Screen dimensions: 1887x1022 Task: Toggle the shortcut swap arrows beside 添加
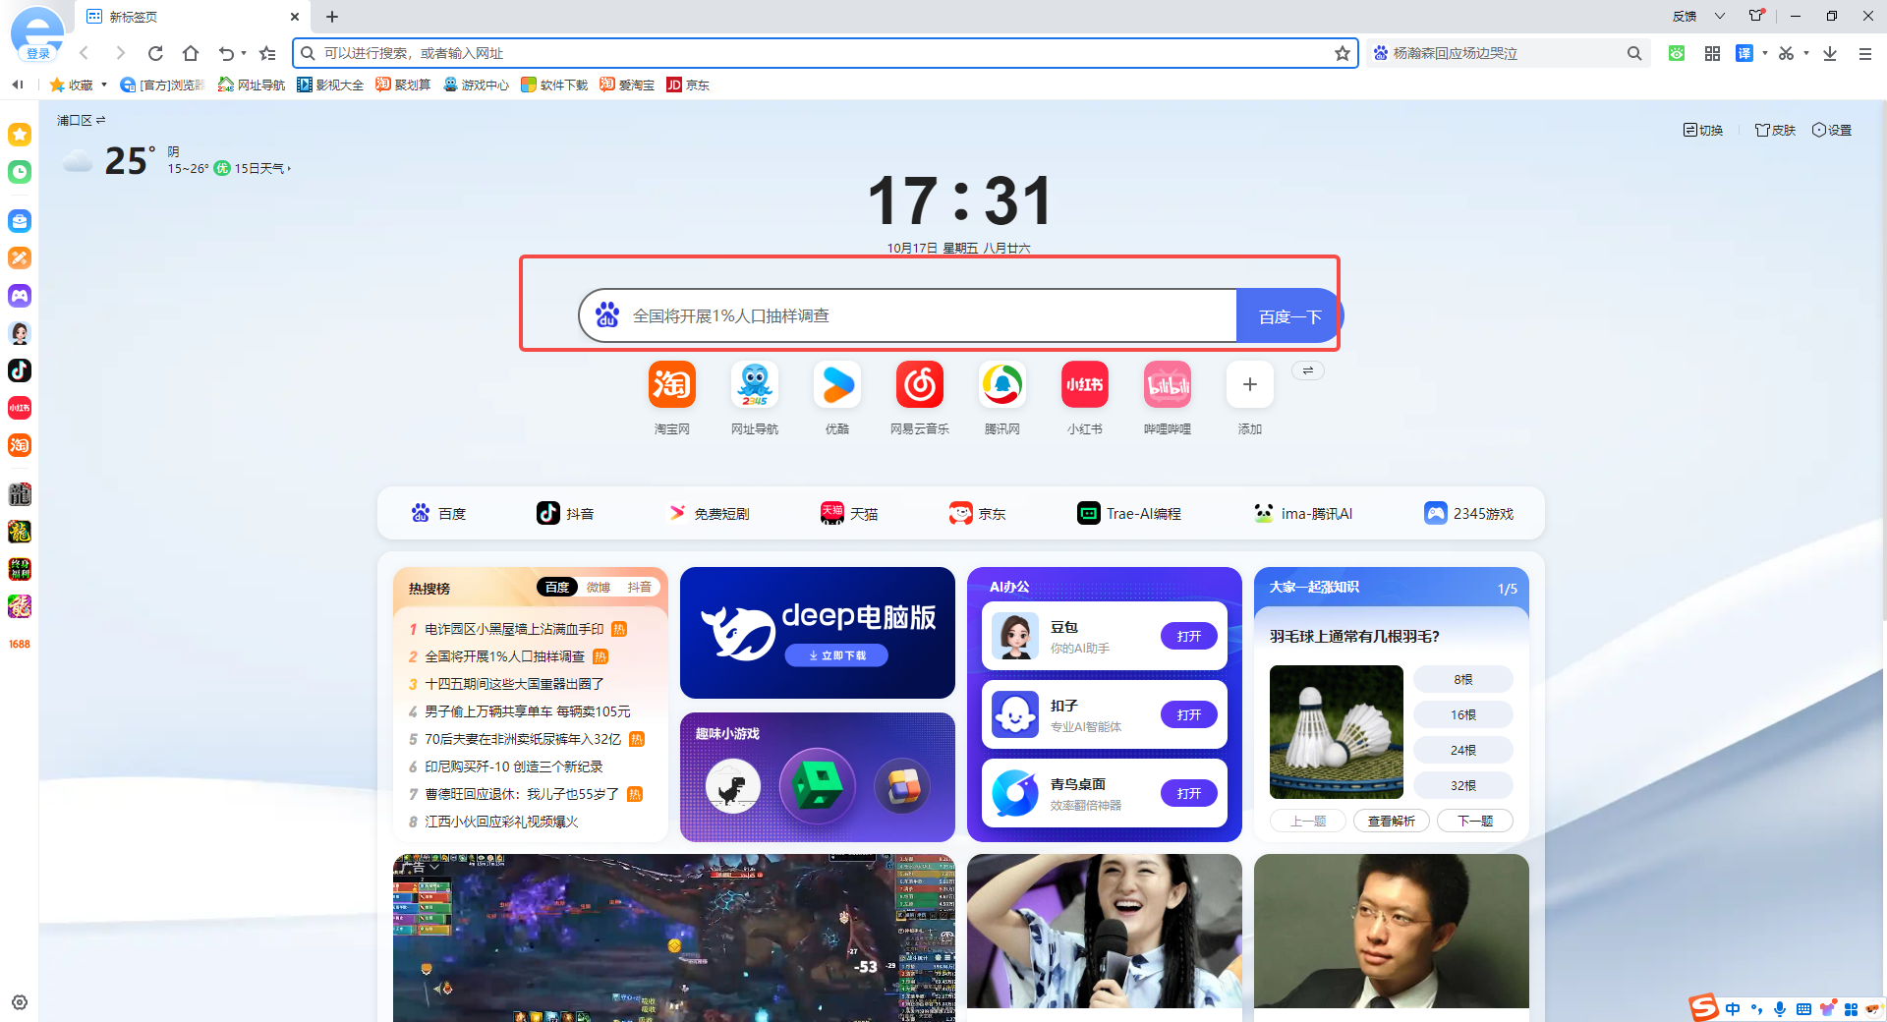tap(1307, 370)
